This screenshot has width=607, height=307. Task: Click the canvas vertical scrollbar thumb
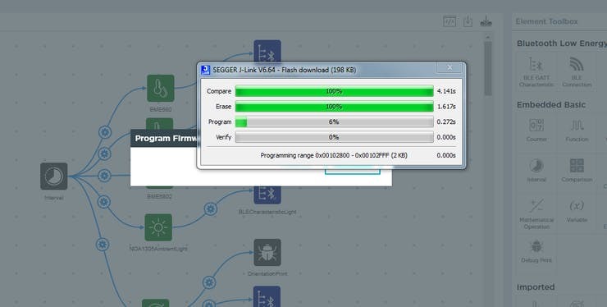488,68
